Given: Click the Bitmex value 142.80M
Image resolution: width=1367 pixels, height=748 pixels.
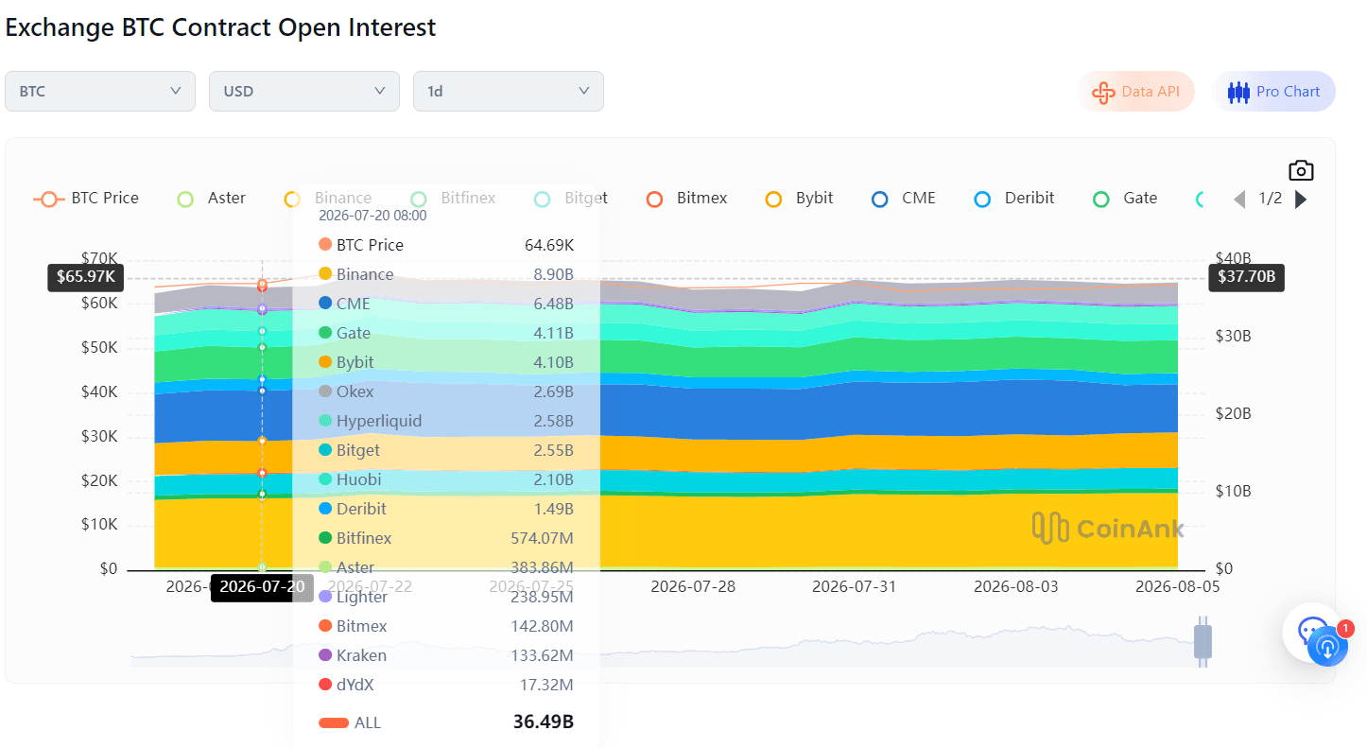Looking at the screenshot, I should [541, 627].
